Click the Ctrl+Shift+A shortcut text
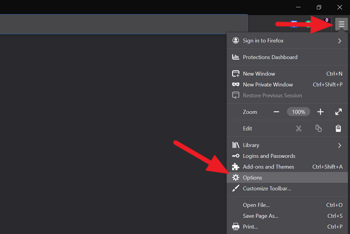The width and height of the screenshot is (350, 234). (327, 167)
